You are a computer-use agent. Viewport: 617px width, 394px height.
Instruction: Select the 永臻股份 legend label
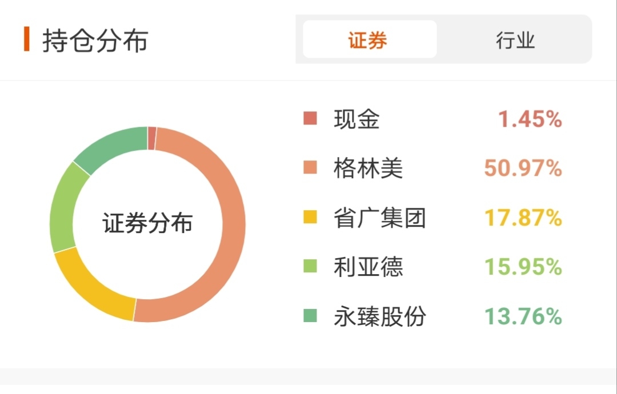pos(380,316)
